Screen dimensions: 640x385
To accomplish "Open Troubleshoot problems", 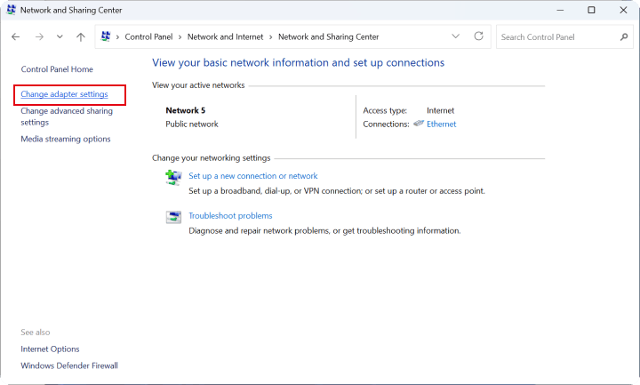I will 230,215.
